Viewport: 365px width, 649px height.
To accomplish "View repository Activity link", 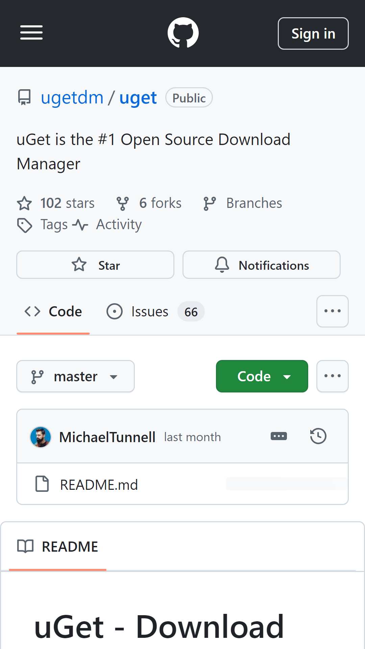I will click(107, 224).
